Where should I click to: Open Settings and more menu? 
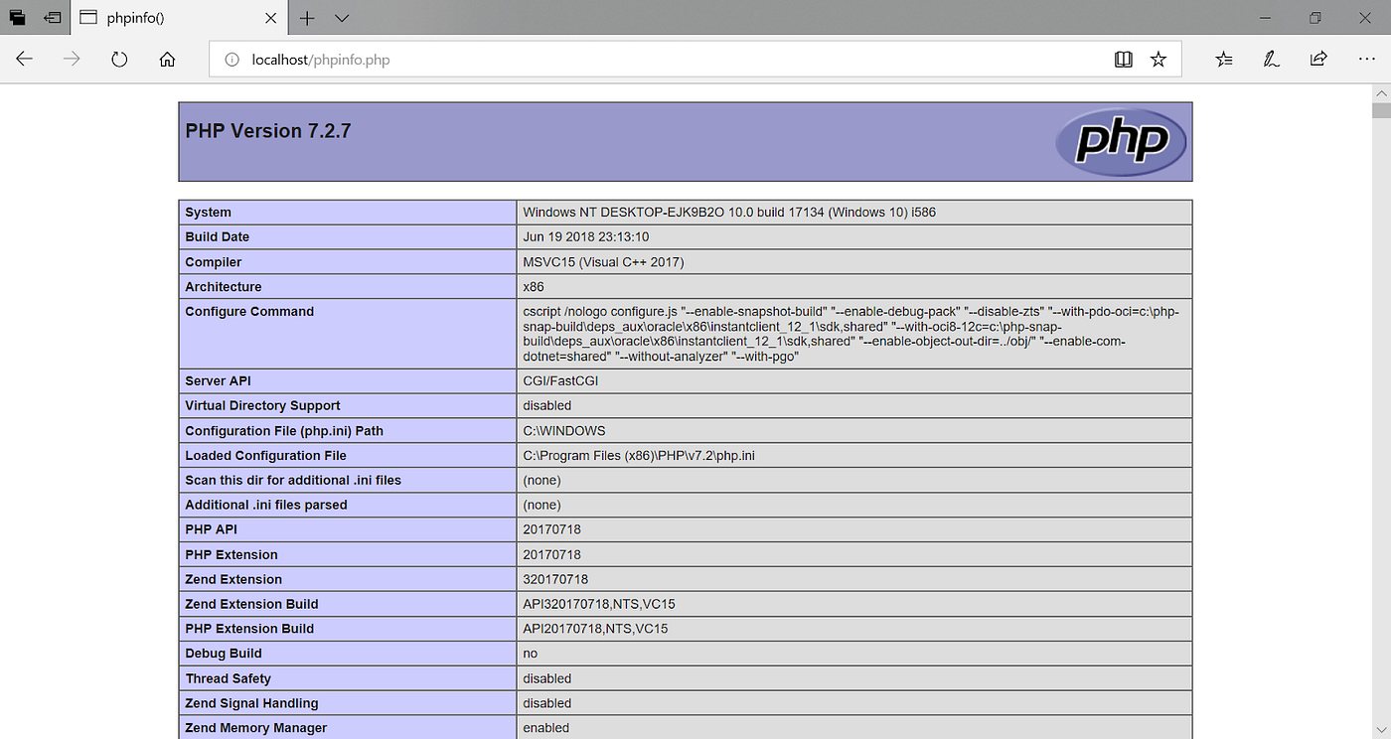coord(1367,59)
